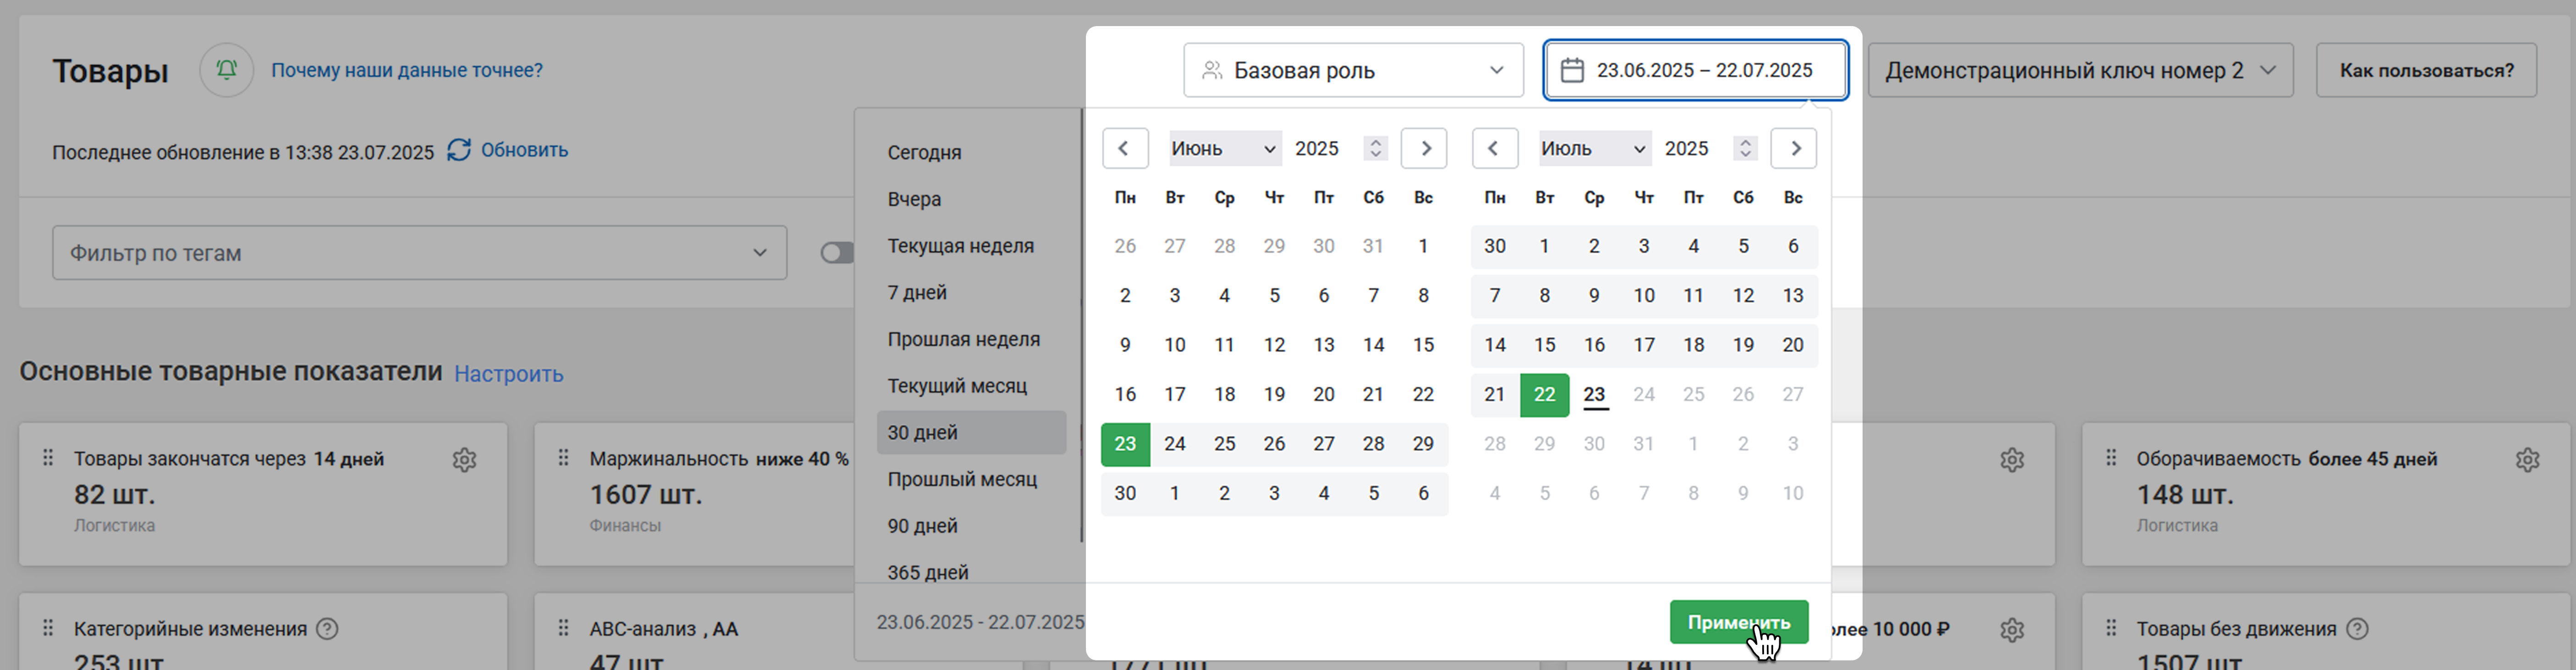Pick July 10 in the calendar

tap(1644, 296)
